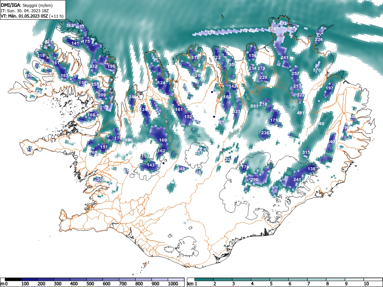Click the visibility value 719
Viewport: 383px width, 287px height.
click(211, 32)
